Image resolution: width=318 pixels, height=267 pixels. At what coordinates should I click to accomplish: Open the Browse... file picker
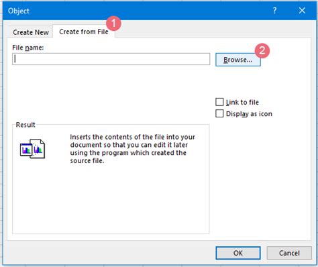tap(238, 60)
